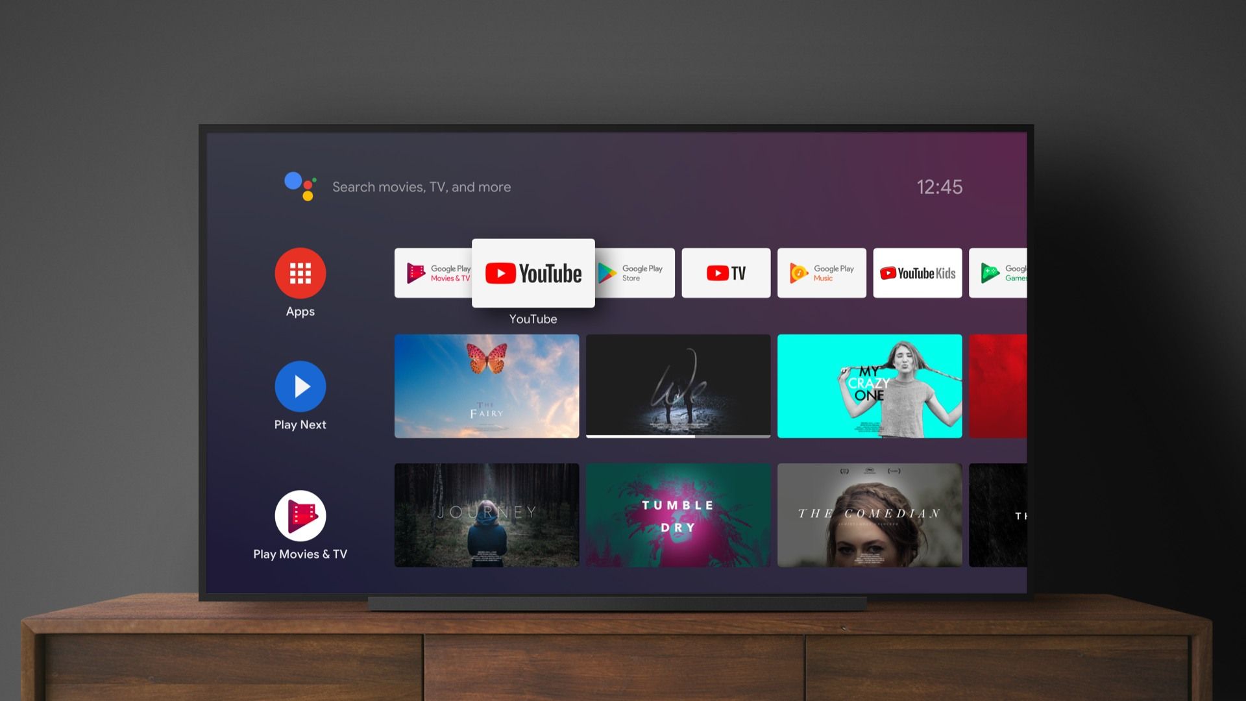The width and height of the screenshot is (1246, 701).
Task: Open YouTube TV app
Action: click(727, 274)
